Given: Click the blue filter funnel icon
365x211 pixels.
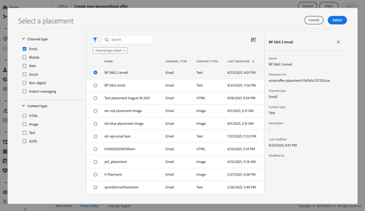Looking at the screenshot, I should coord(95,40).
